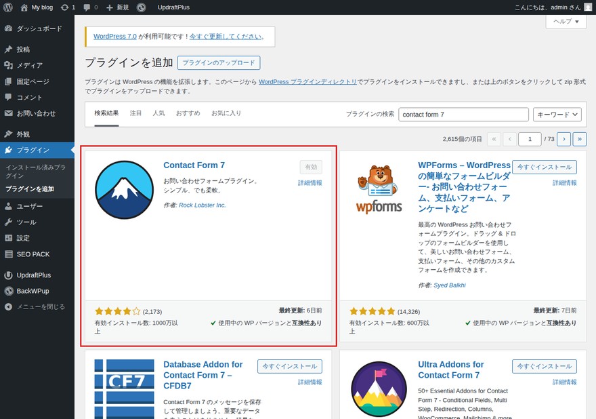Click the こんにちは、admin さん account greeting
The width and height of the screenshot is (596, 419).
tap(548, 7)
